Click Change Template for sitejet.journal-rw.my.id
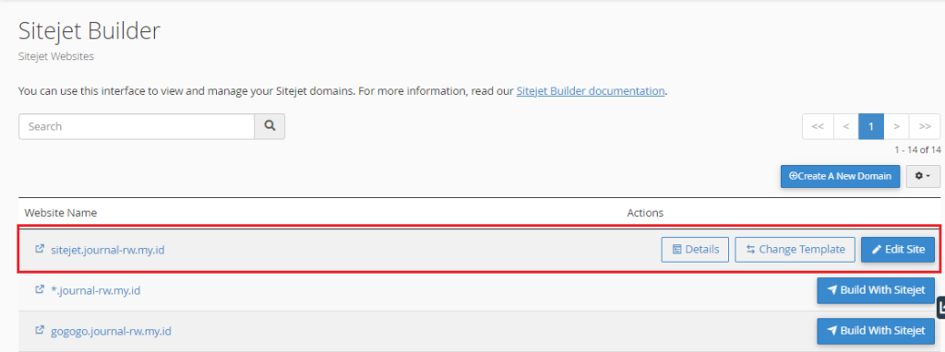 795,249
